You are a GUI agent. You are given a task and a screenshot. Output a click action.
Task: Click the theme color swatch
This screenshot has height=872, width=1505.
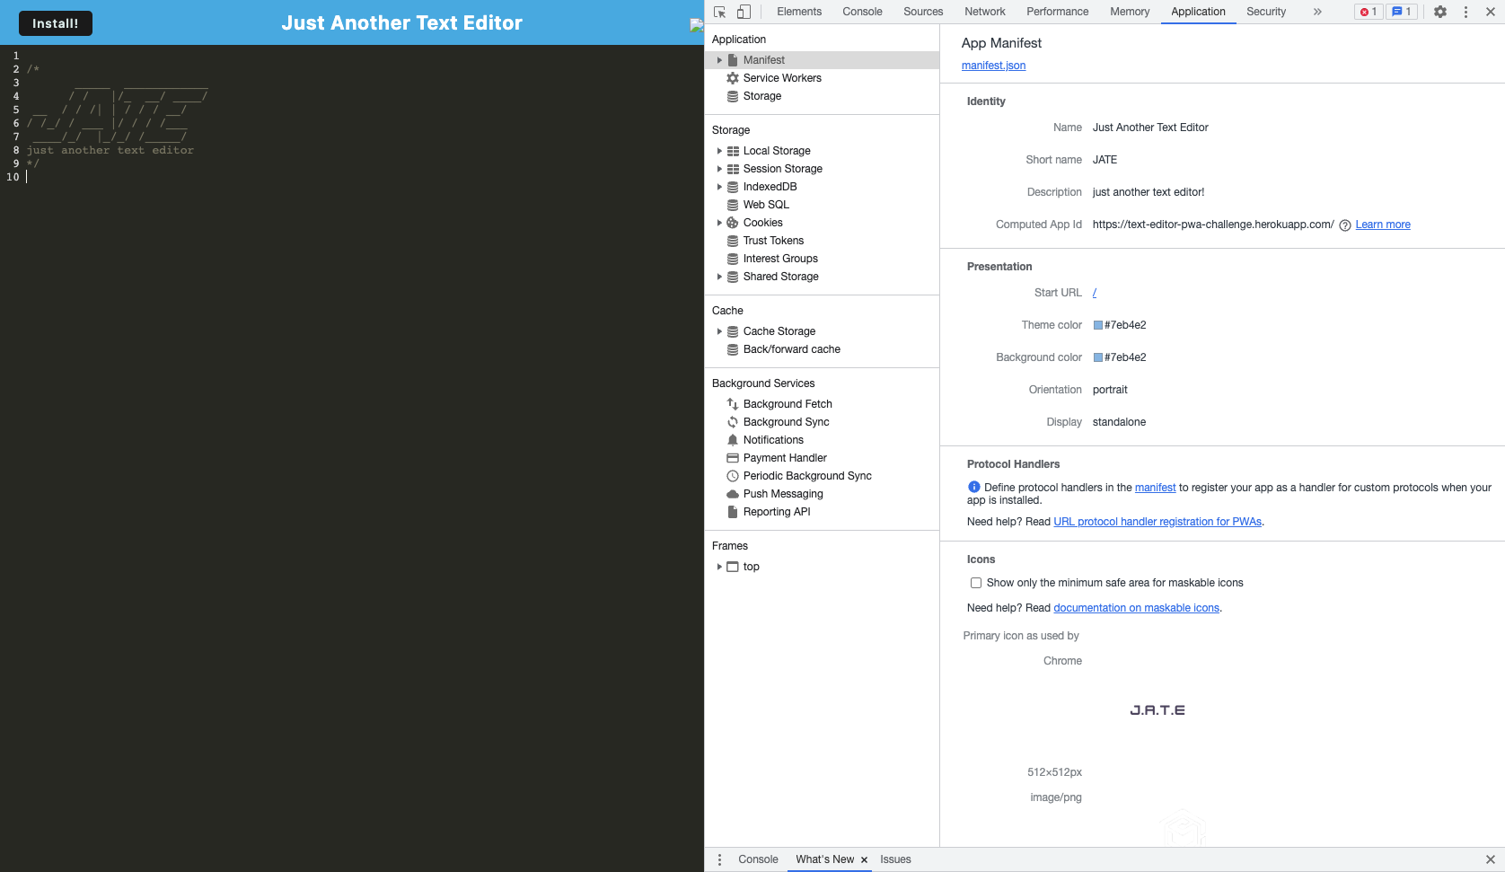[1096, 325]
